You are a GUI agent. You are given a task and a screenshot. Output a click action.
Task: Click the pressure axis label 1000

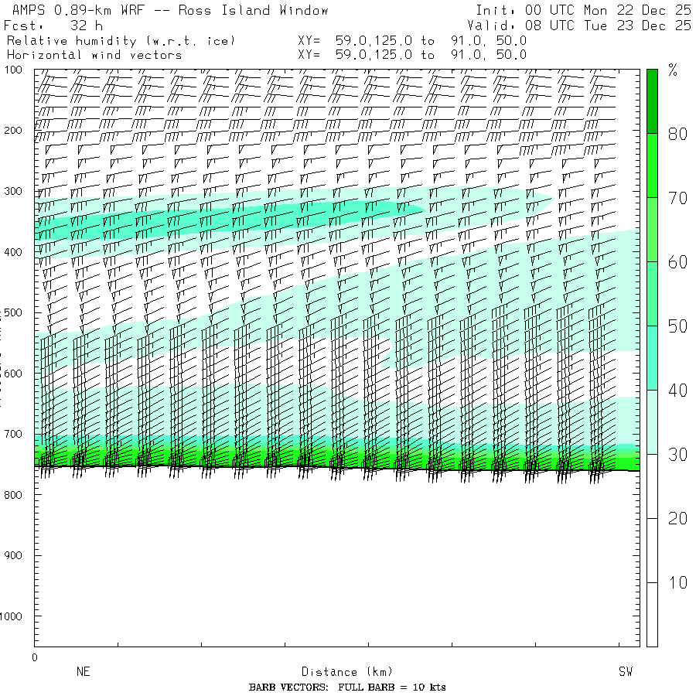click(11, 616)
